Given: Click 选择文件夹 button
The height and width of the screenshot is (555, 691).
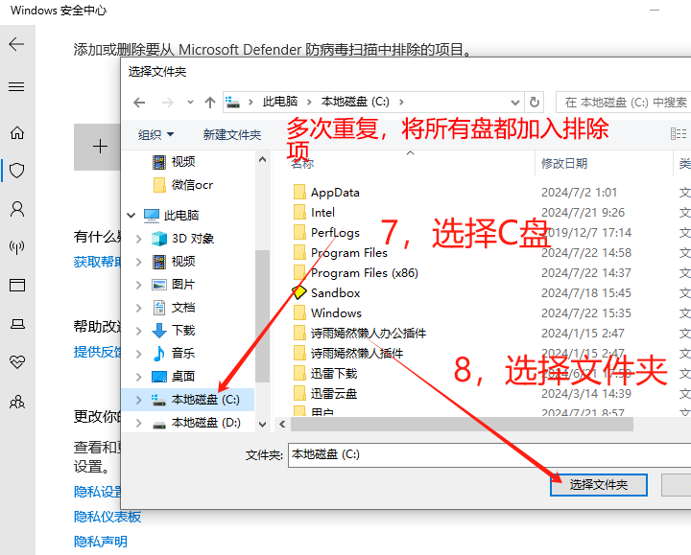Looking at the screenshot, I should point(599,485).
